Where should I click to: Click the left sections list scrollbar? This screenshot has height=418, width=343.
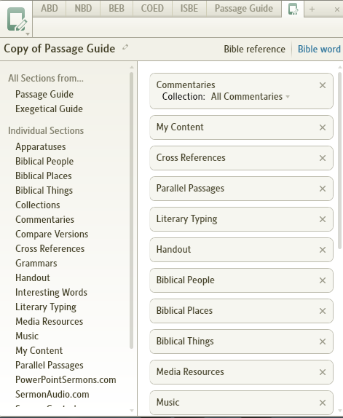click(131, 210)
